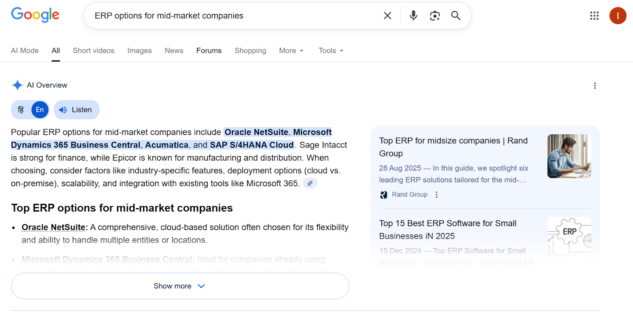Open the Google apps grid

[x=594, y=15]
